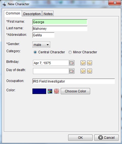Click the Day of death left arrow
The width and height of the screenshot is (122, 144).
[x=83, y=71]
